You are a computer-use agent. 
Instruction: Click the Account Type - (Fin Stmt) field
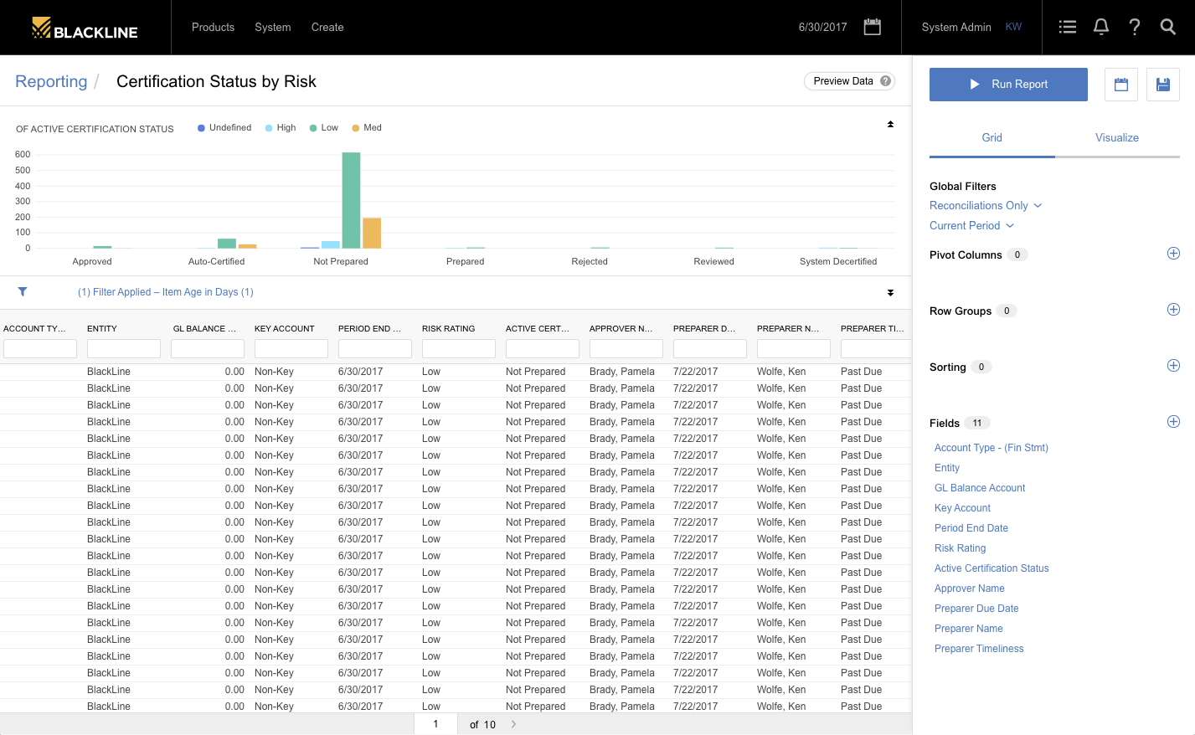click(992, 448)
